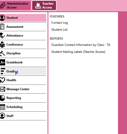The width and height of the screenshot is (127, 134).
Task: Click the Staff person icon
Action: (x=3, y=116)
